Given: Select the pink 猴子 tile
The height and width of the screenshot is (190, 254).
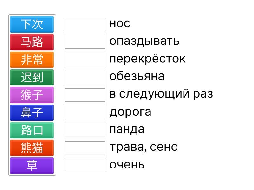Looking at the screenshot, I should pos(32,95).
